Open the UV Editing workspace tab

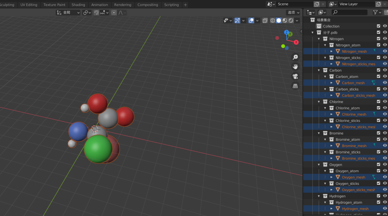click(x=29, y=5)
